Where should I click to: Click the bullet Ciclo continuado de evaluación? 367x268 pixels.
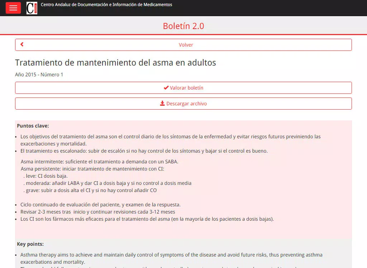(x=100, y=205)
